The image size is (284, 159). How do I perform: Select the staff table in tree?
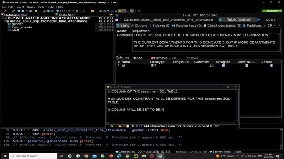pos(15,30)
